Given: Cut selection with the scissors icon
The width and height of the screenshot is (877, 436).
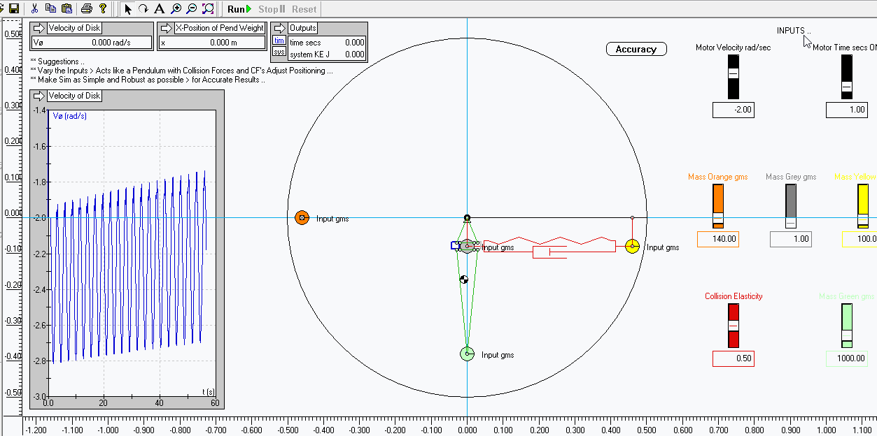Looking at the screenshot, I should click(34, 8).
